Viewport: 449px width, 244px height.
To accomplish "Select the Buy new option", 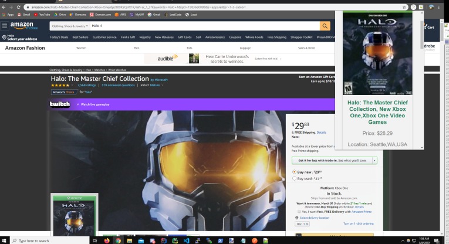I will click(294, 172).
